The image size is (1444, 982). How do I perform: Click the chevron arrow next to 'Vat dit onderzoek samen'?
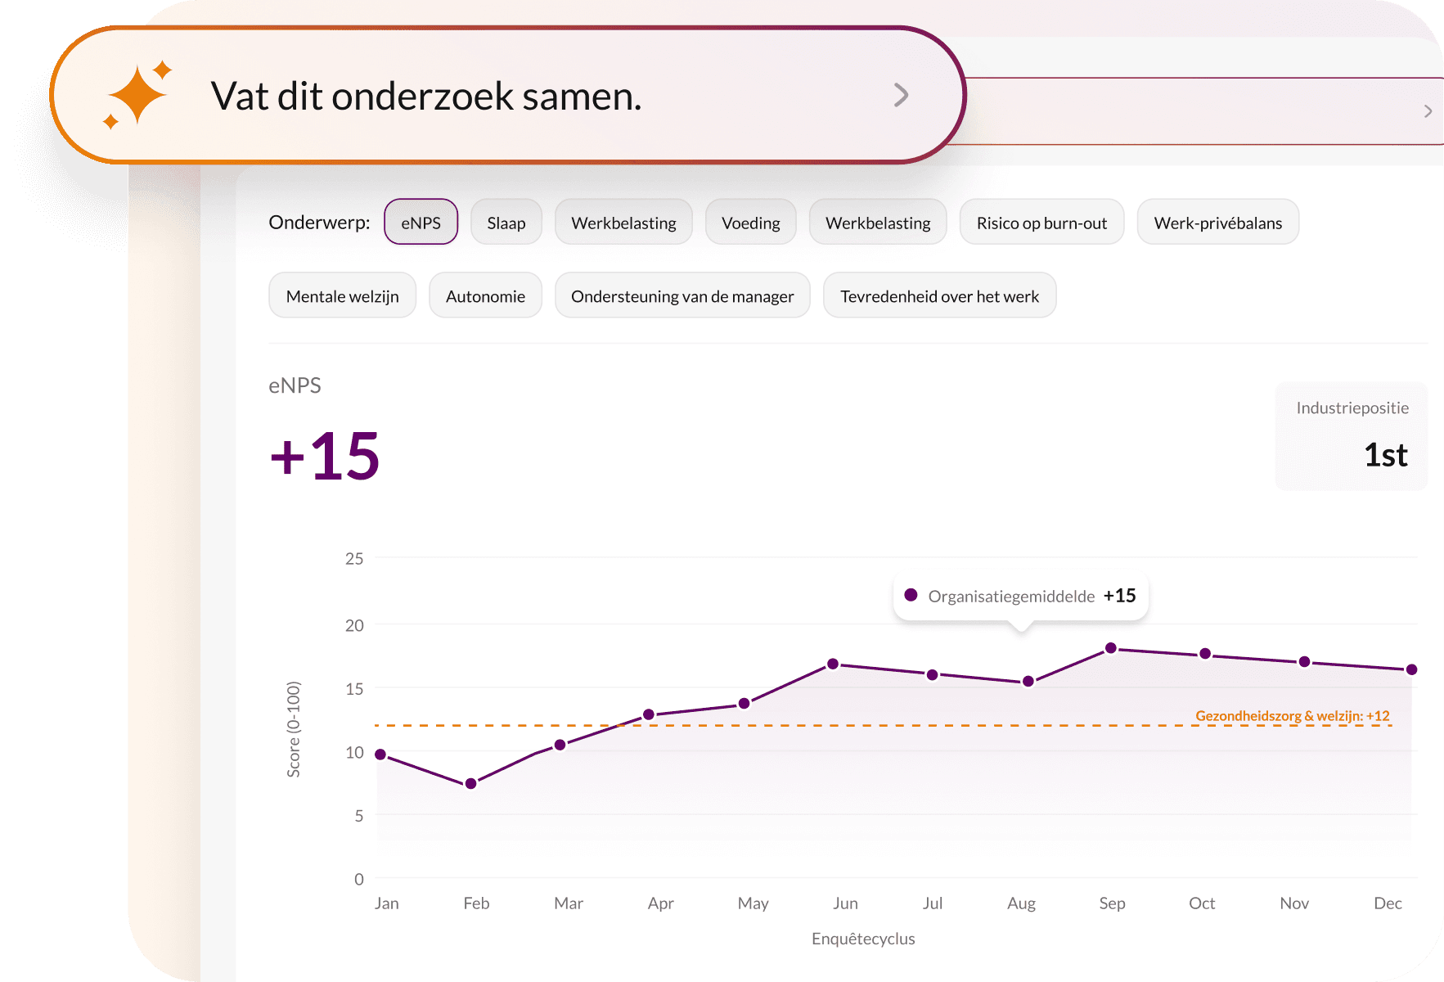click(901, 95)
